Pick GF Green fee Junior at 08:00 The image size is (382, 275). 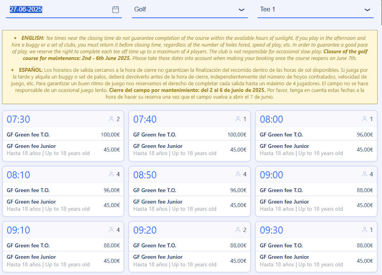[284, 146]
